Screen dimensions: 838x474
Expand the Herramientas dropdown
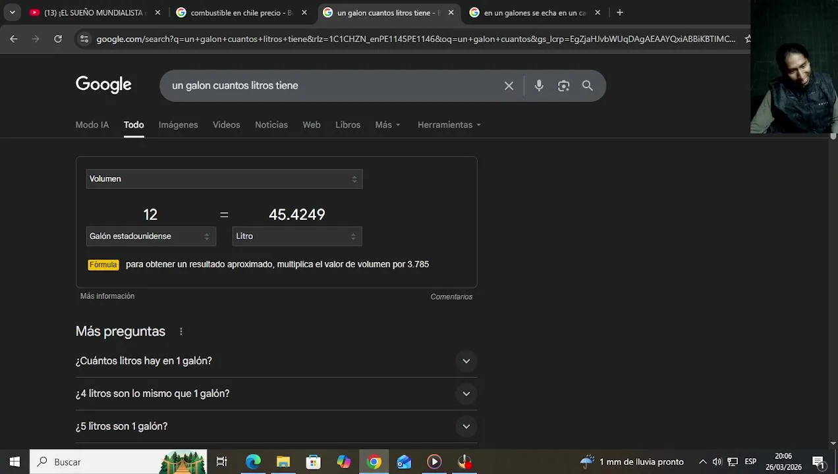click(449, 124)
